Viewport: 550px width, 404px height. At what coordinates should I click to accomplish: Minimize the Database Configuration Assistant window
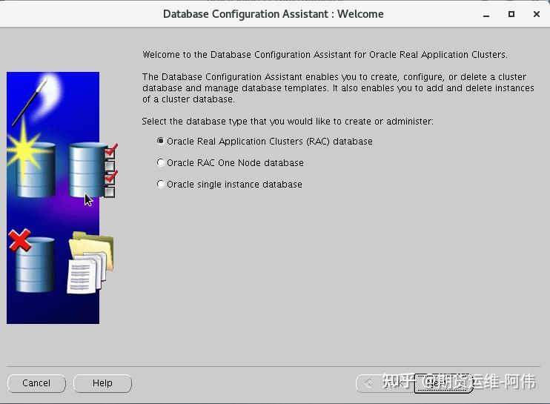486,15
